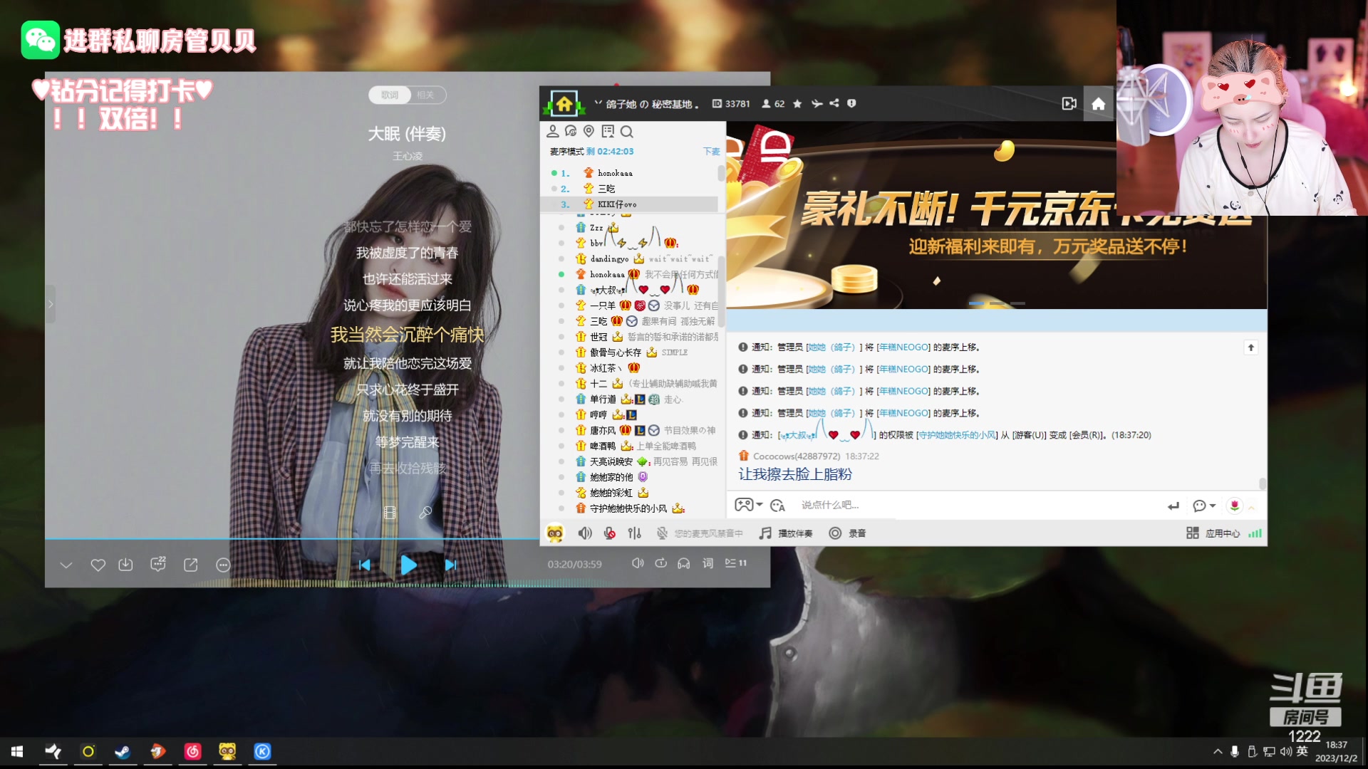This screenshot has width=1368, height=769.
Task: Toggle the red muted microphone icon
Action: 610,533
